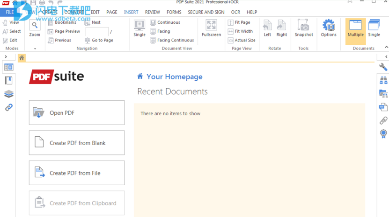This screenshot has height=217, width=389.
Task: Open the folder search panel
Action: coord(383,93)
